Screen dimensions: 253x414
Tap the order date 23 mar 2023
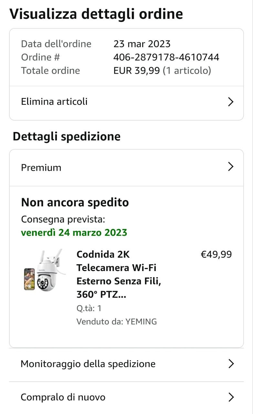pyautogui.click(x=142, y=44)
